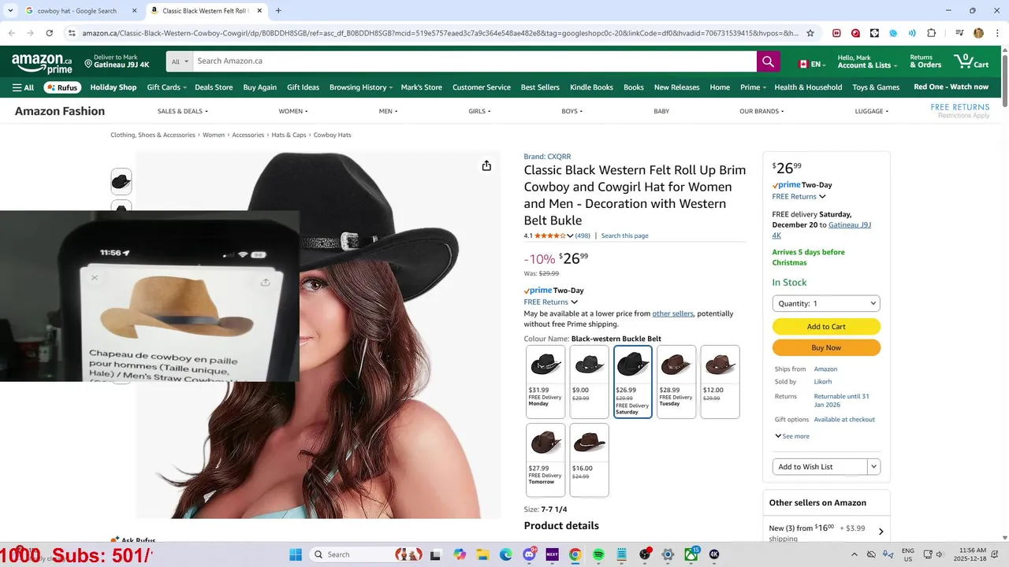Expand the FREE Returns chevron in buy box

[822, 197]
